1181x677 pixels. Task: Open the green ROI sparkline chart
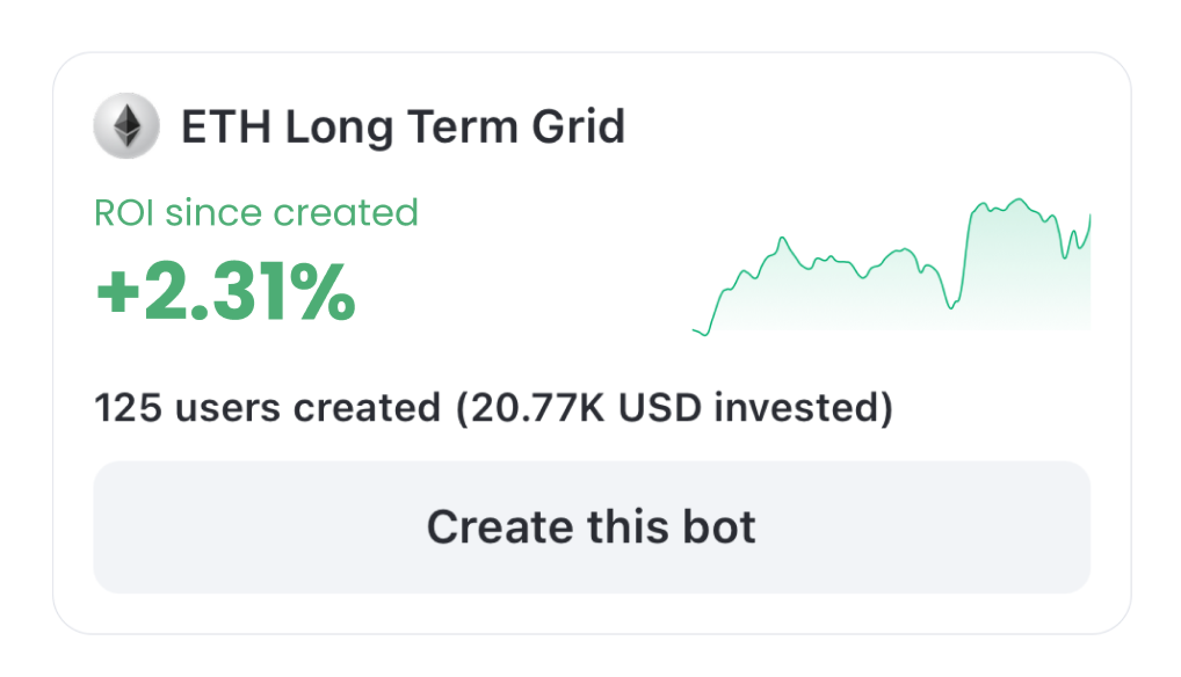[892, 267]
